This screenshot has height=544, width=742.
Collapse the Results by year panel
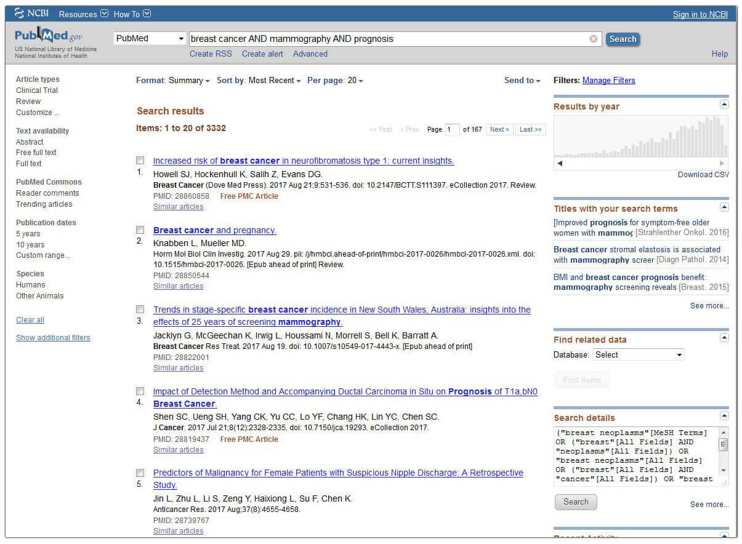coord(724,105)
